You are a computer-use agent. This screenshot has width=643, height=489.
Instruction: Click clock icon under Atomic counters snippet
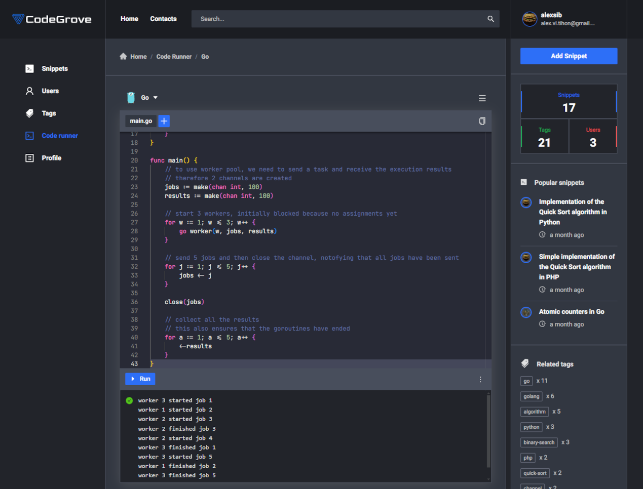click(542, 324)
